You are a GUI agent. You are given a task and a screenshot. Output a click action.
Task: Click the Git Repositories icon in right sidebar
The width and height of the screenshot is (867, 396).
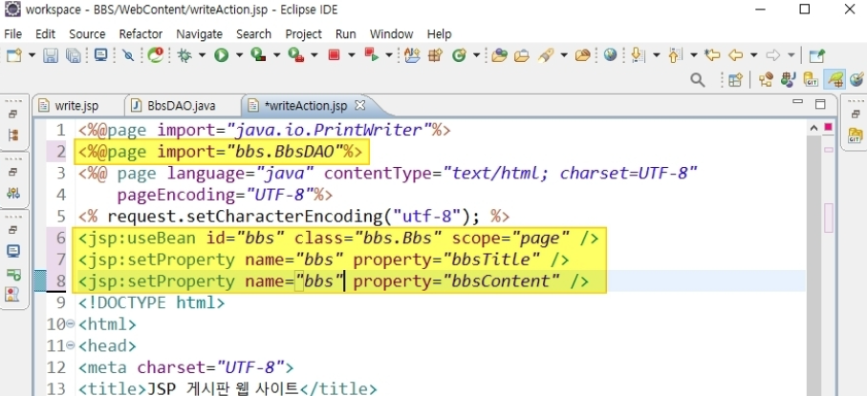point(856,135)
